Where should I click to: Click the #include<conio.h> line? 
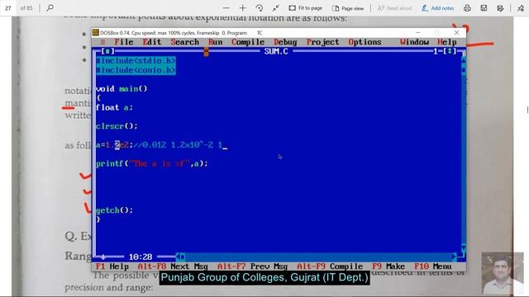point(136,70)
